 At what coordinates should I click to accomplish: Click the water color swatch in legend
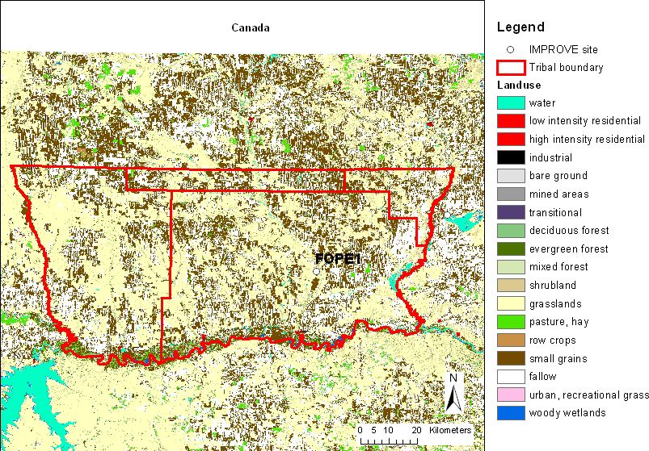tap(511, 102)
